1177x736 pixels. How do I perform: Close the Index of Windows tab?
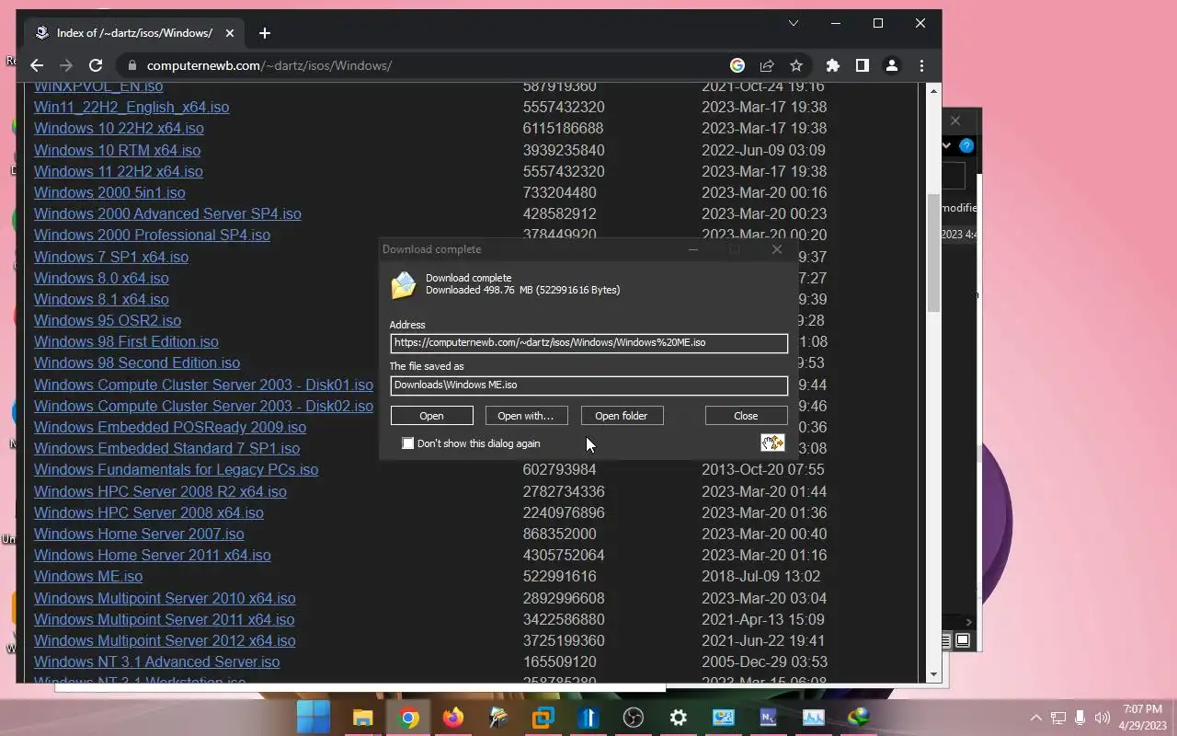[230, 33]
